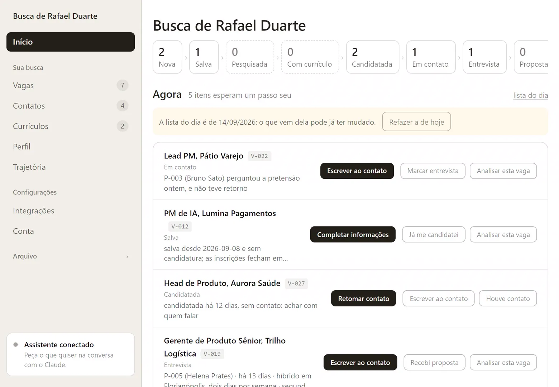This screenshot has height=387, width=559.
Task: Click Marcar entrevista for Lead PM
Action: 433,171
